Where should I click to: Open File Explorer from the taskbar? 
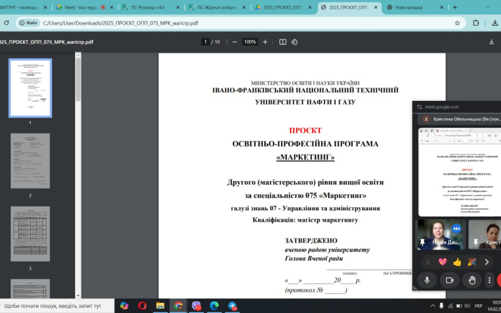pos(160,305)
